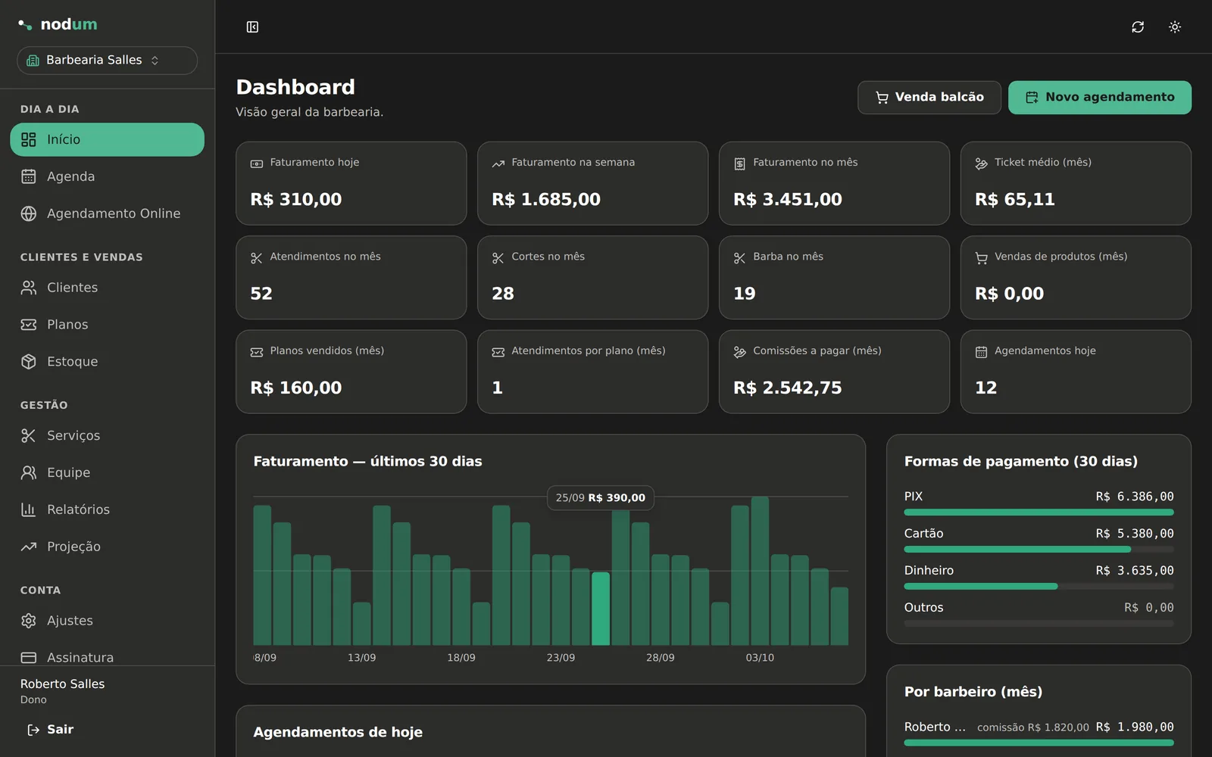Open the Planos section
Viewport: 1212px width, 757px height.
click(107, 325)
